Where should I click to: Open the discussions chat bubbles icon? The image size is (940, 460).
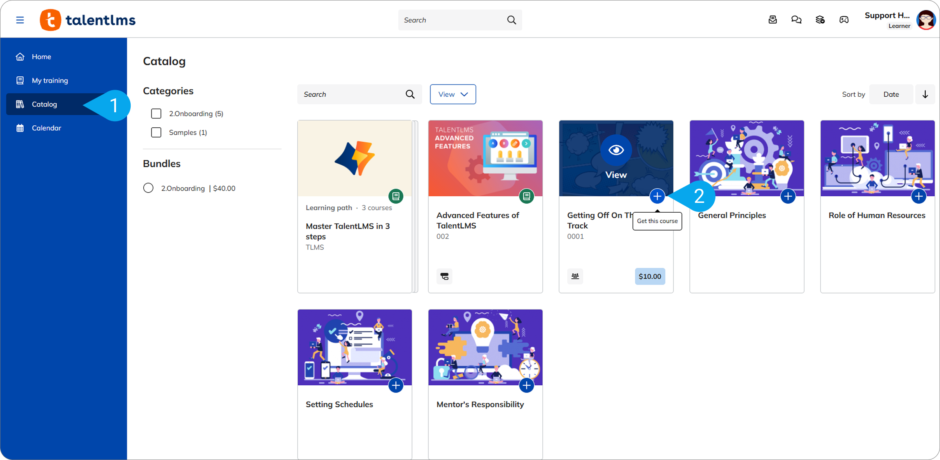click(796, 20)
